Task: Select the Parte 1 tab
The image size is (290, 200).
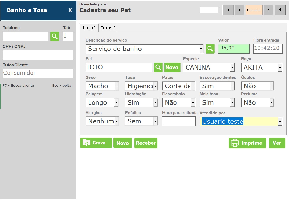Action: click(x=89, y=28)
